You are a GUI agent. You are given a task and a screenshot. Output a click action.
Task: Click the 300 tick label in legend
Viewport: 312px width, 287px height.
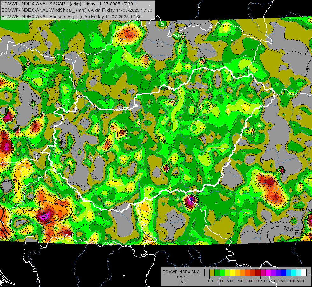(x=220, y=281)
